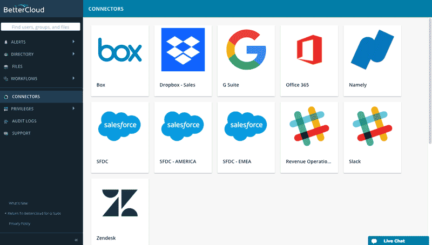Expand the Directory submenu arrow
Viewport: 432px width, 245px height.
coord(73,53)
